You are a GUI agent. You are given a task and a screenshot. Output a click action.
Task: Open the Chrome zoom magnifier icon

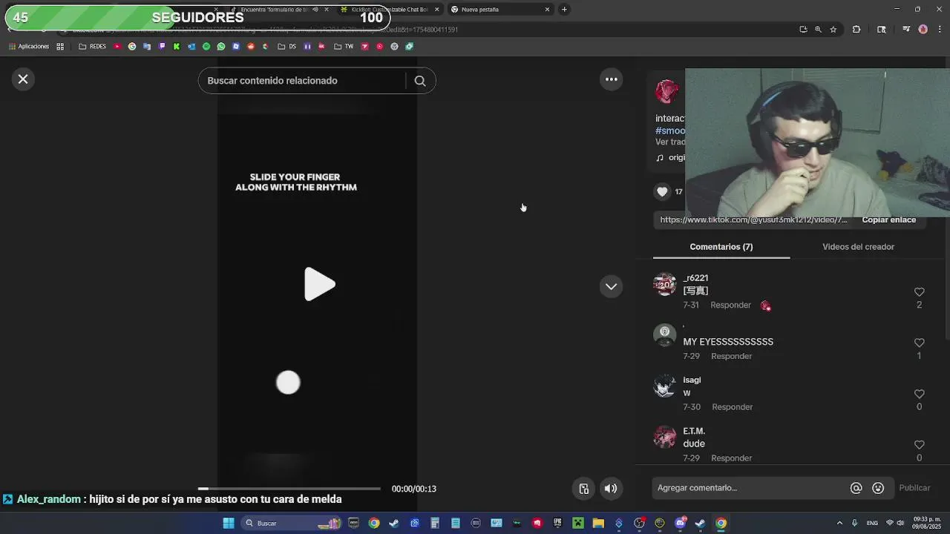[818, 30]
